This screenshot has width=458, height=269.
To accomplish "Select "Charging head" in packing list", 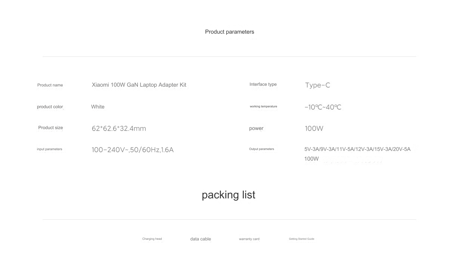I will pyautogui.click(x=152, y=239).
